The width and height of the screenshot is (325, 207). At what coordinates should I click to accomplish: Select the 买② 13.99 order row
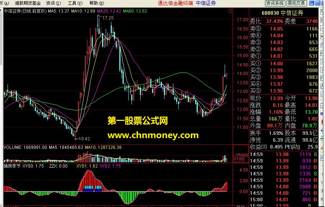point(284,70)
